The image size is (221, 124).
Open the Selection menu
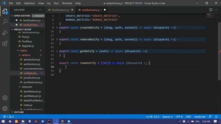tap(29, 3)
